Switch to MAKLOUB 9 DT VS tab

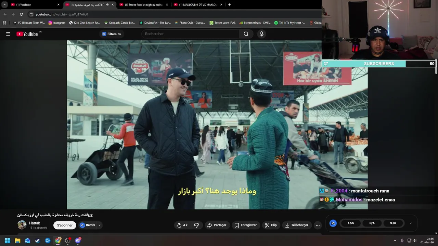coord(198,5)
